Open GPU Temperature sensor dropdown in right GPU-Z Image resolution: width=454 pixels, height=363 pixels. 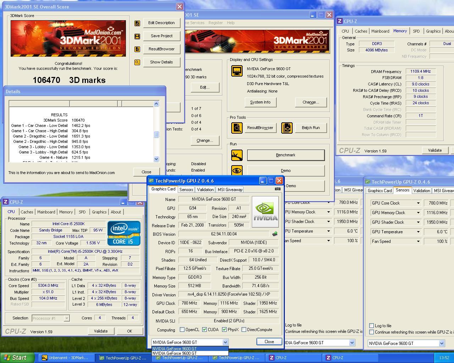[418, 232]
